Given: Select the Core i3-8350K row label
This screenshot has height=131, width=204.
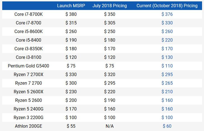Looking at the screenshot, I should point(29,49).
